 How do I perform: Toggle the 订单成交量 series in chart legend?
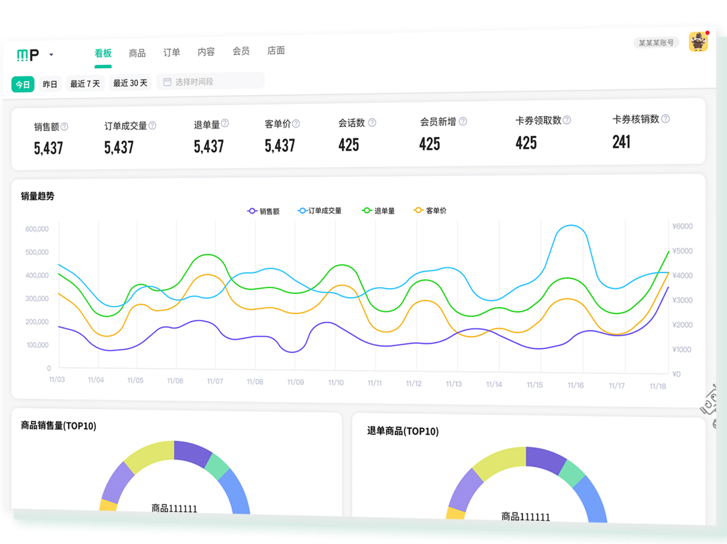coord(320,211)
